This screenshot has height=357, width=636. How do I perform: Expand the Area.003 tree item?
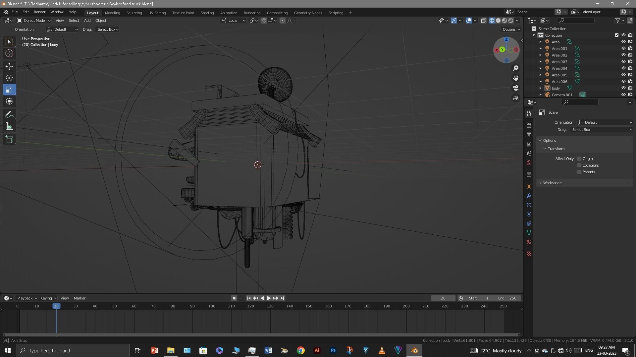[541, 62]
